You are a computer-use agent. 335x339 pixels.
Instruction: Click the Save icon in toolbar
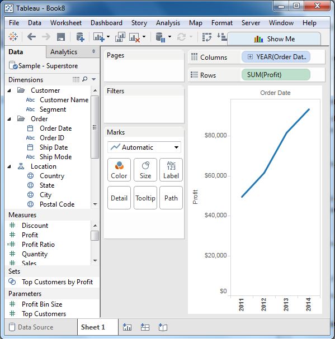click(61, 37)
